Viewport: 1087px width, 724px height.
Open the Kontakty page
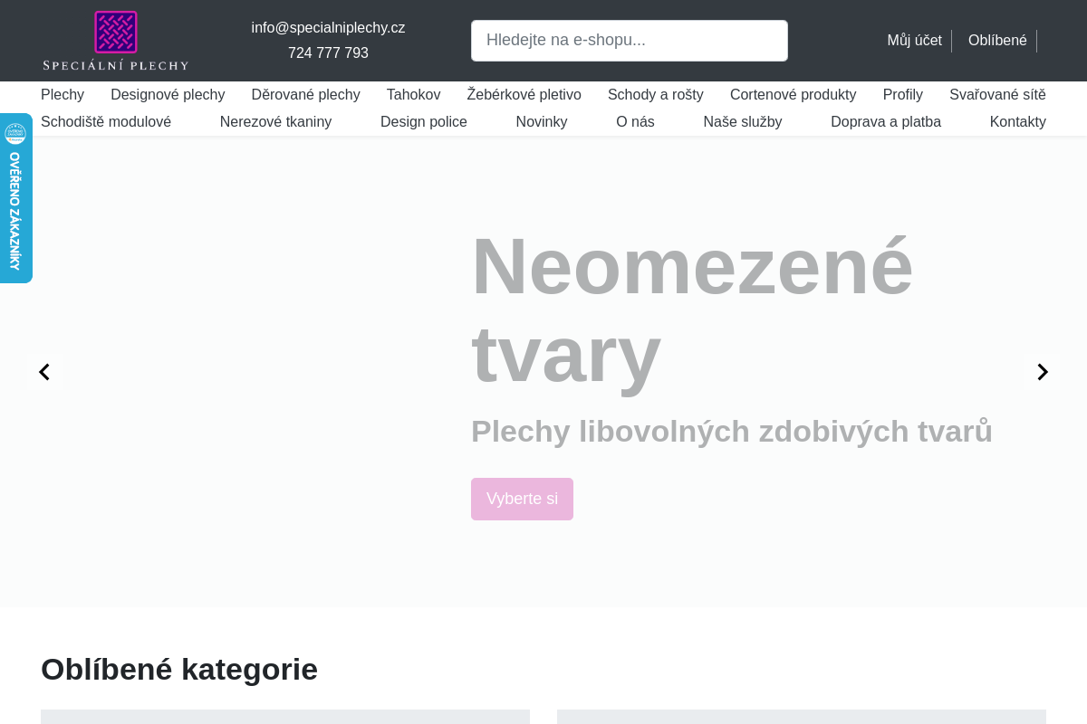pyautogui.click(x=1017, y=121)
